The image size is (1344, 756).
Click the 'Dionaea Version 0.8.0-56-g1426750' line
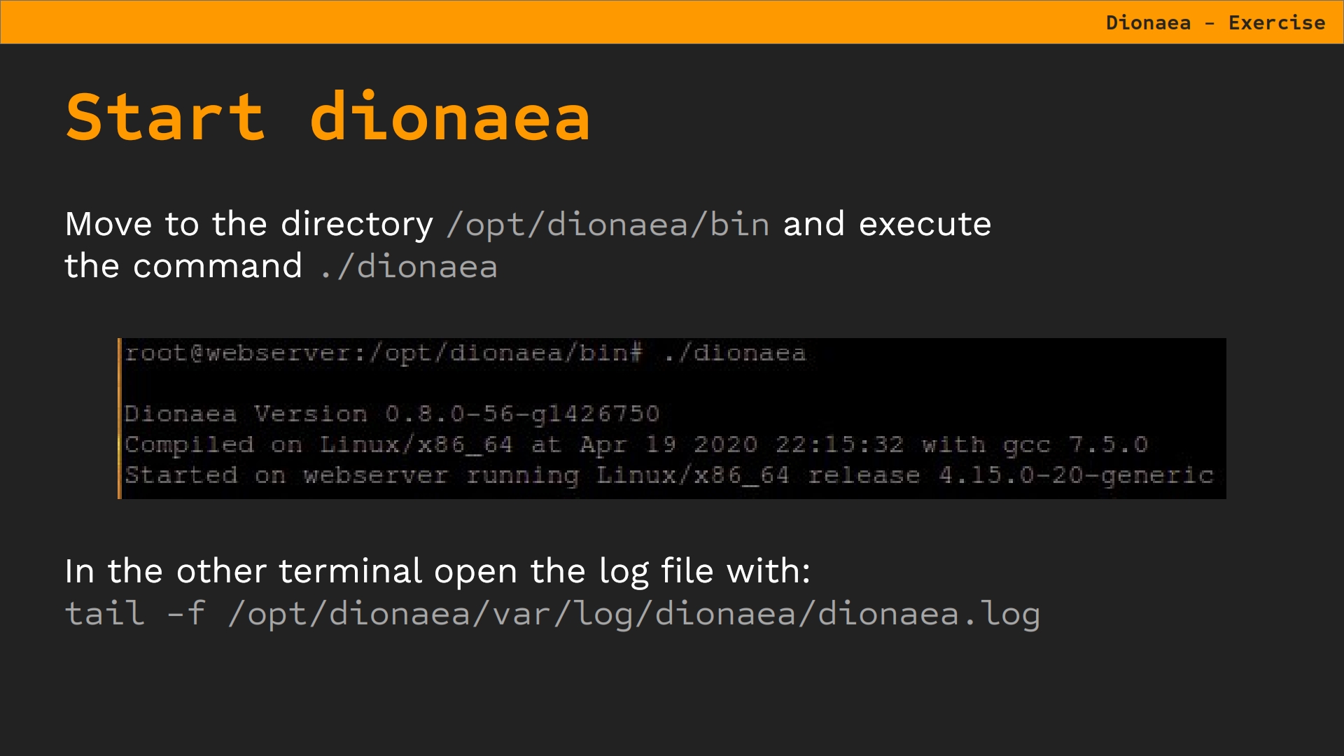click(392, 414)
